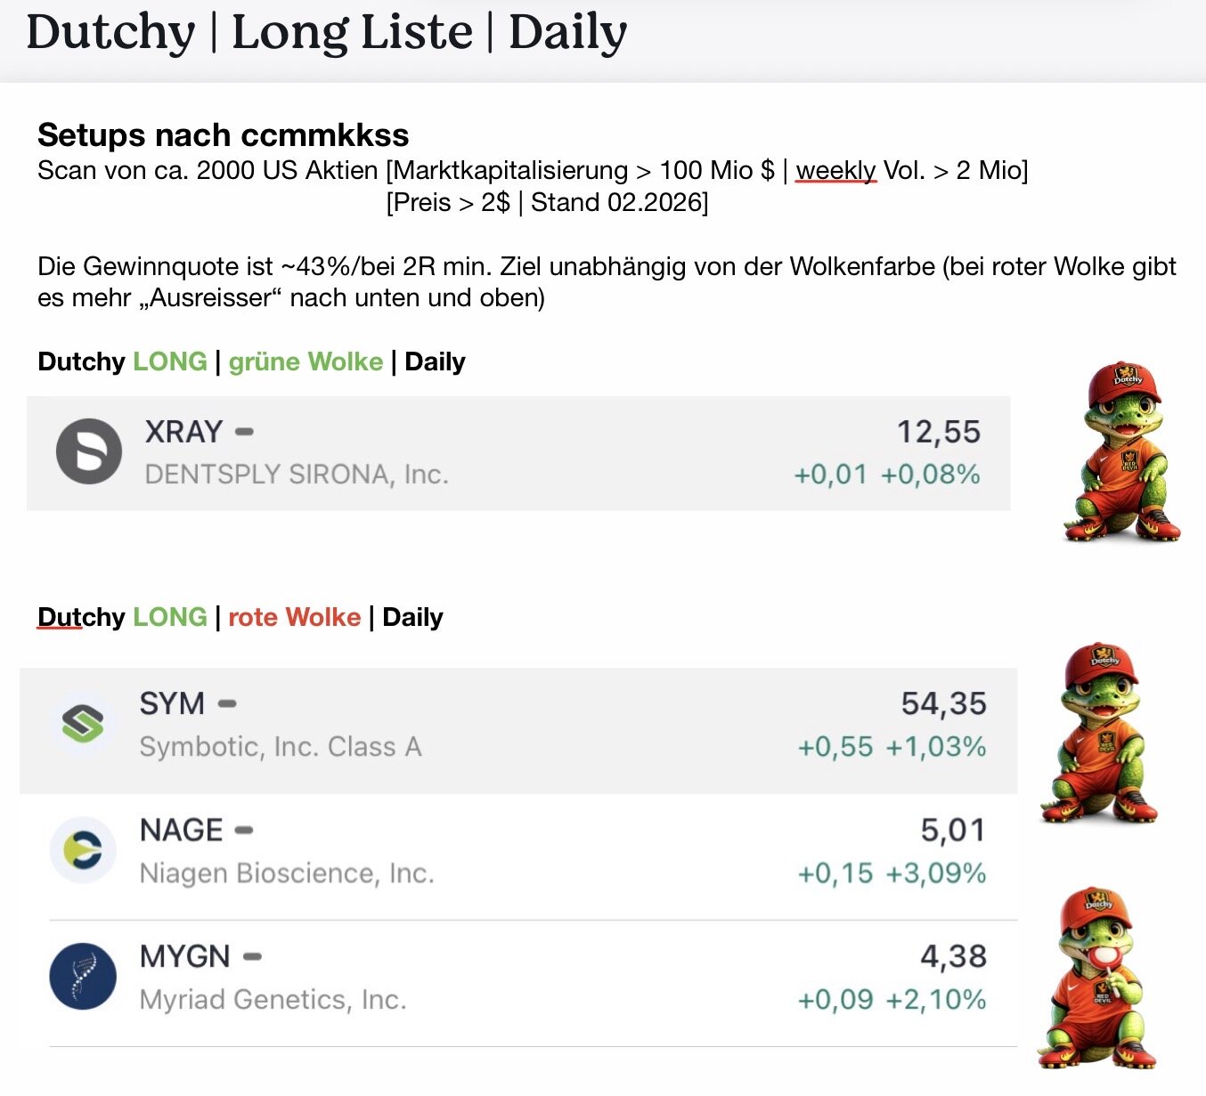Click the Symbotic green S logo
This screenshot has width=1206, height=1096.
83,724
